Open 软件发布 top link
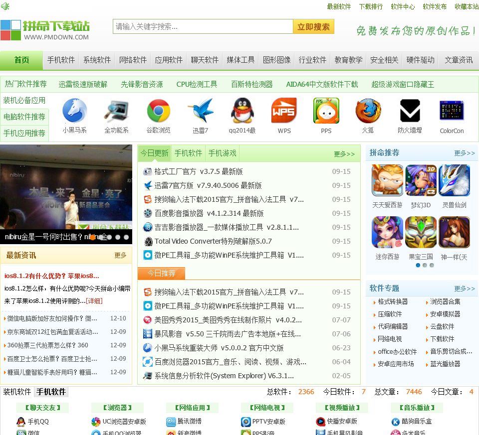This screenshot has height=435, width=479. click(x=435, y=6)
